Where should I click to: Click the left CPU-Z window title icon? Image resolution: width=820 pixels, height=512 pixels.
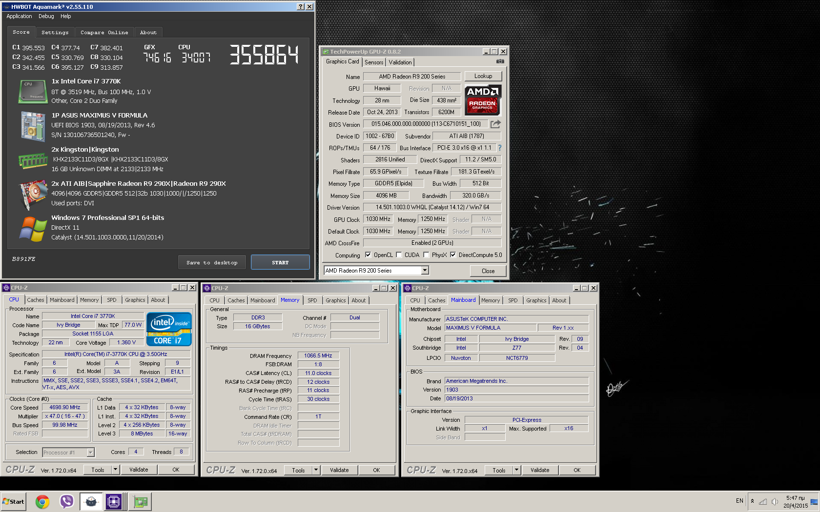pos(6,288)
